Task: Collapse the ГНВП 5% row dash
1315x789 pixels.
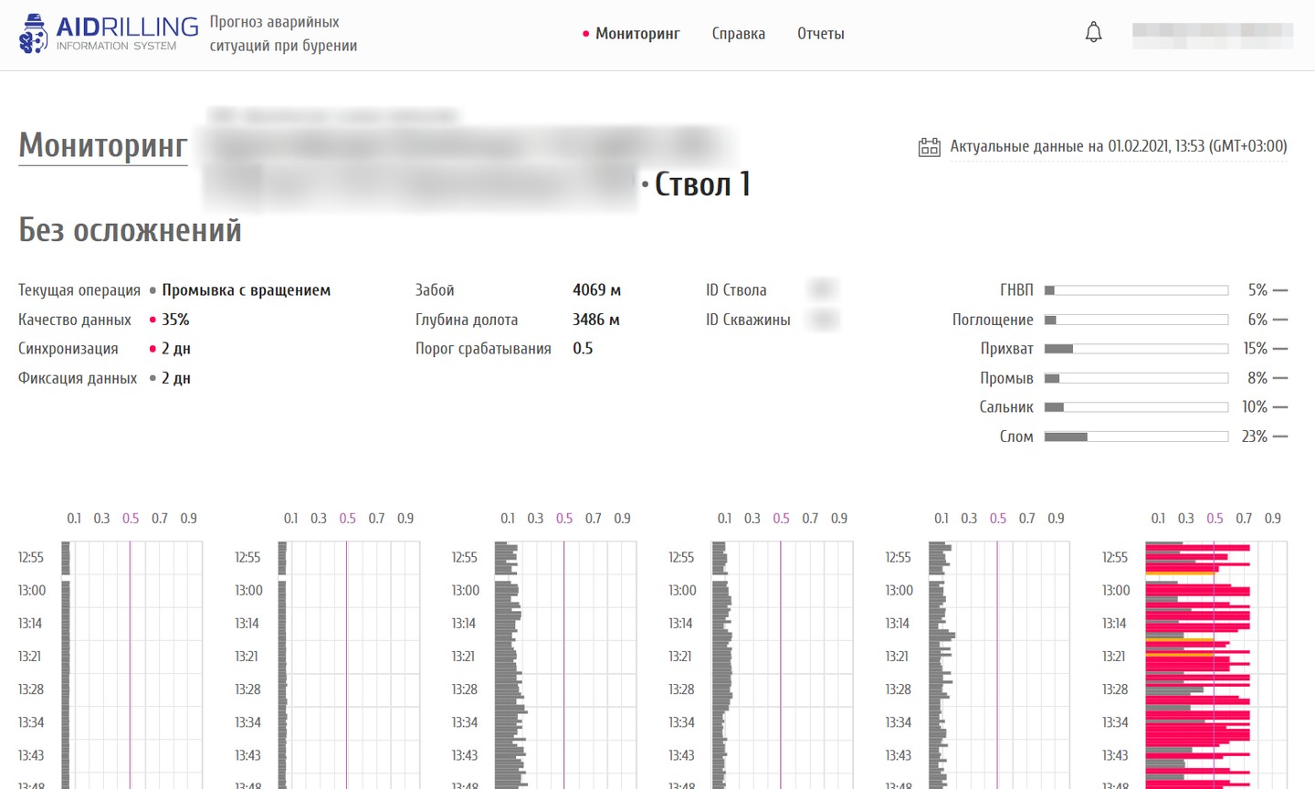Action: [1280, 290]
